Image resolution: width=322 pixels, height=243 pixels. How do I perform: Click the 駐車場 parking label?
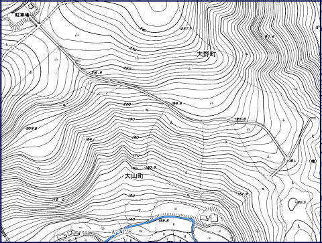[22, 15]
